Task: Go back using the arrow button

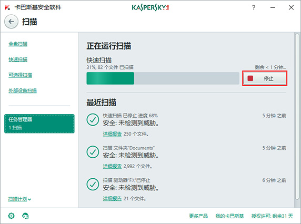Action: pyautogui.click(x=12, y=22)
